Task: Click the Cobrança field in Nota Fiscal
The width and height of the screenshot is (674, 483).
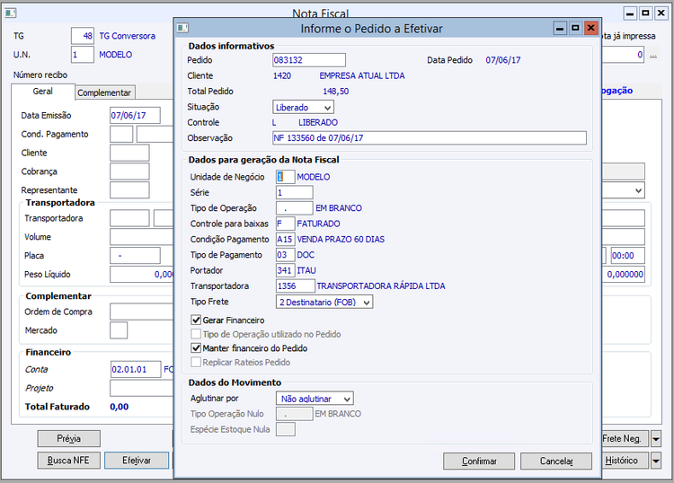Action: pos(129,171)
